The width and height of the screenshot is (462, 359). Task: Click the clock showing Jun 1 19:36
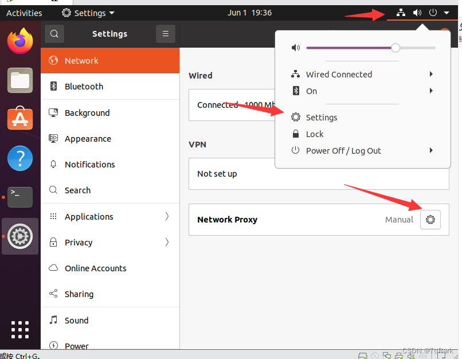(249, 13)
